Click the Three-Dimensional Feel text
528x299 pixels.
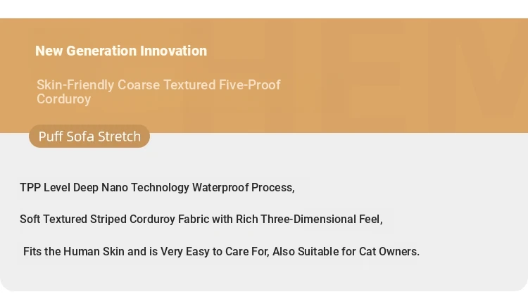click(321, 220)
